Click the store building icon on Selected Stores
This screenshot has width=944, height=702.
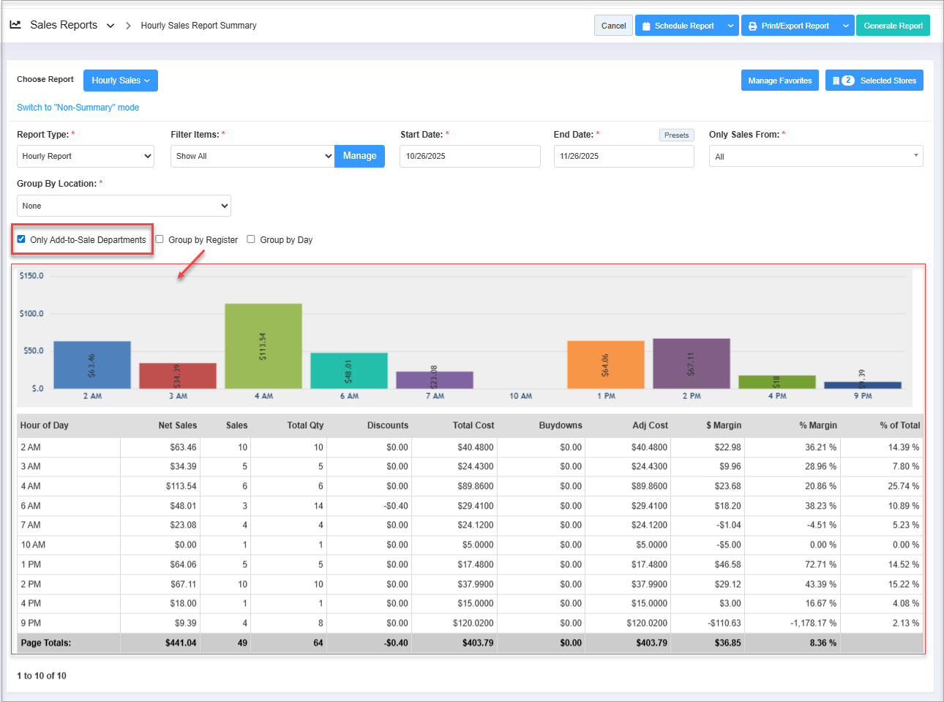(x=836, y=81)
